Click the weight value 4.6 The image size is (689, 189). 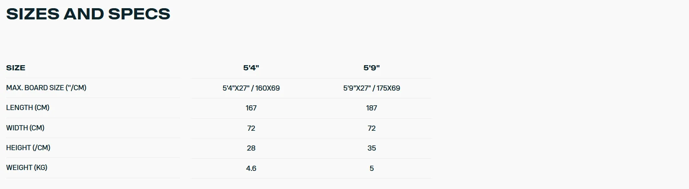pos(251,168)
